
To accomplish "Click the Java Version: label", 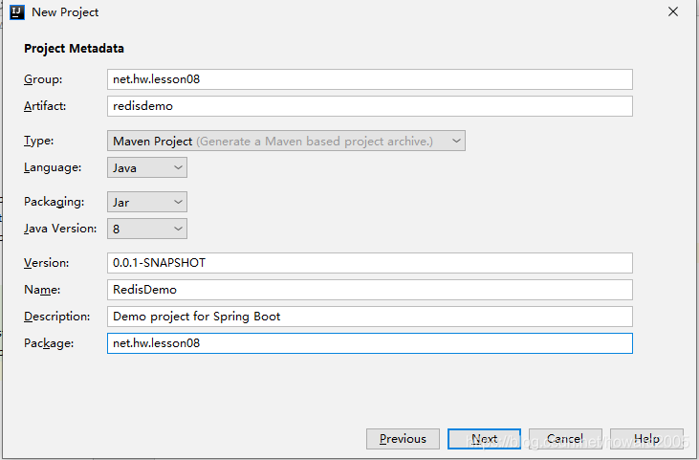I will click(60, 229).
